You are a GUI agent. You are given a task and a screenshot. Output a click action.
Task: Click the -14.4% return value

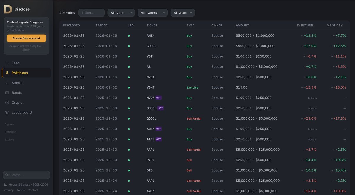pyautogui.click(x=309, y=160)
